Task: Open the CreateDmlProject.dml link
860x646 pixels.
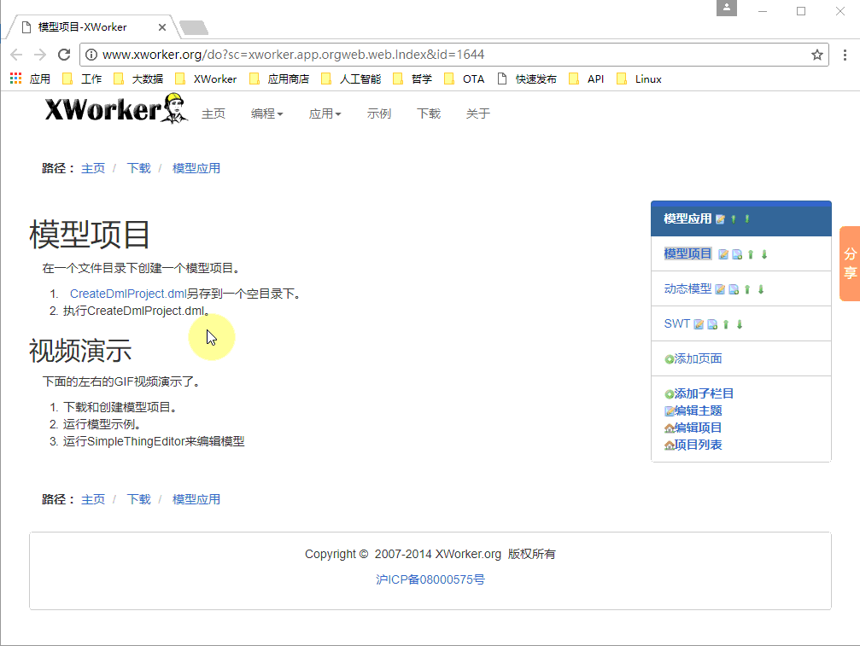Action: [x=128, y=294]
